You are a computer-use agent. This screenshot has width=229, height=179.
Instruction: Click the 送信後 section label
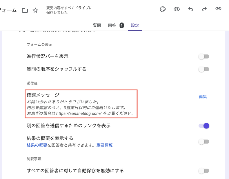[x=32, y=83]
